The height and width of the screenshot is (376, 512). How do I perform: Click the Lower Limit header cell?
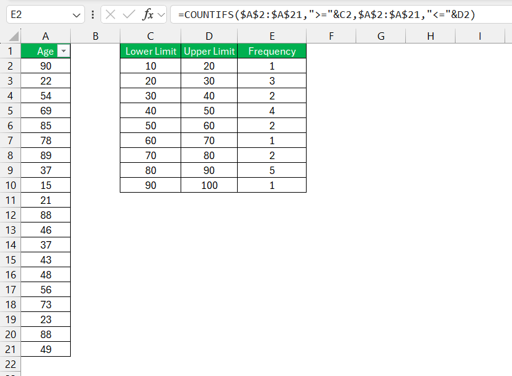click(151, 51)
